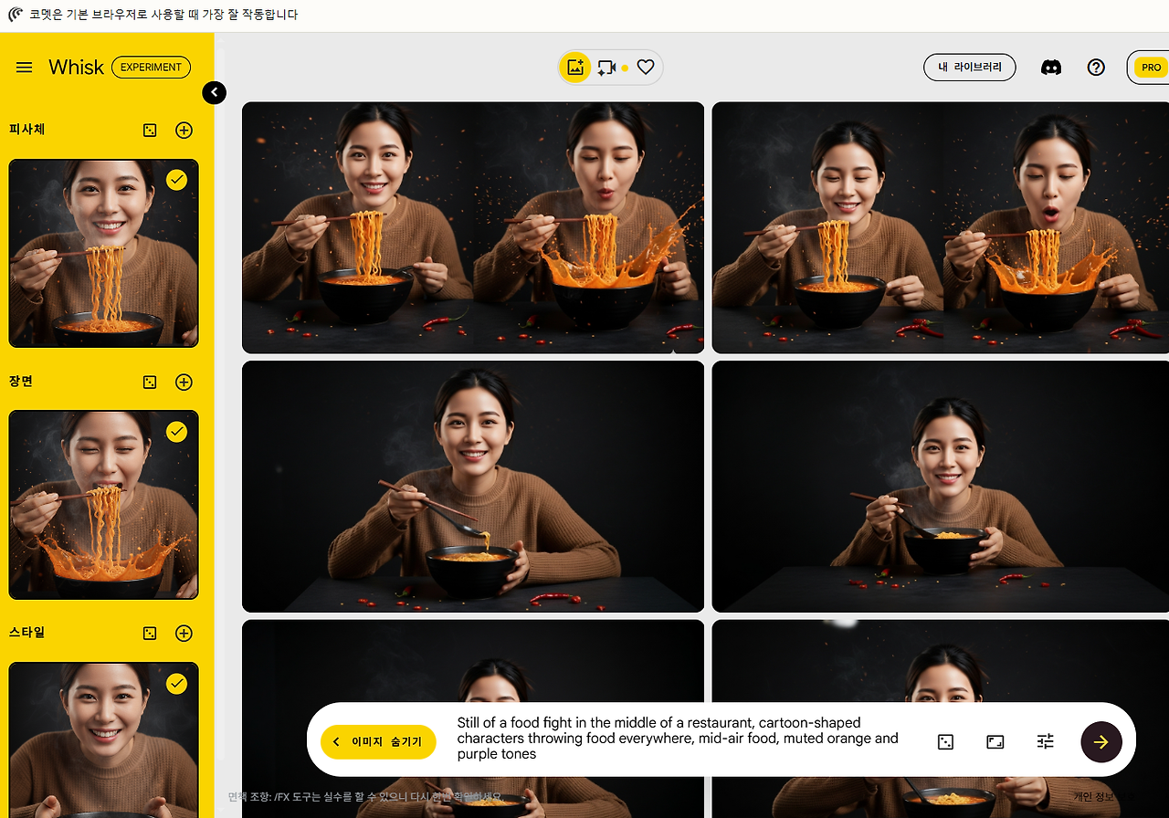This screenshot has width=1169, height=818.
Task: Focus the food fight prompt text field
Action: pyautogui.click(x=678, y=739)
